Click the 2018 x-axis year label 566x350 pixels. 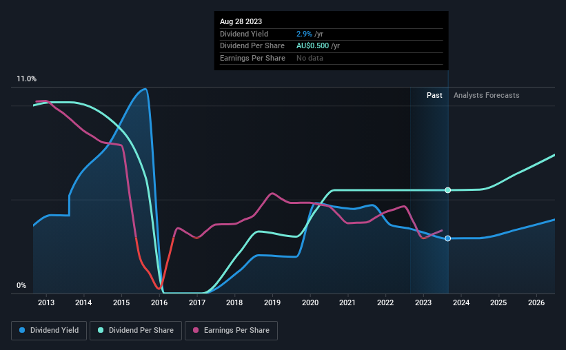(234, 302)
